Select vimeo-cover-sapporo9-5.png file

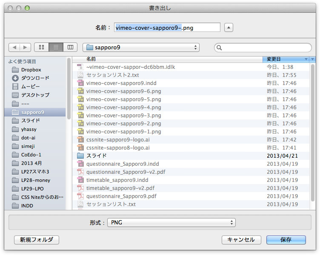[x=191, y=99]
